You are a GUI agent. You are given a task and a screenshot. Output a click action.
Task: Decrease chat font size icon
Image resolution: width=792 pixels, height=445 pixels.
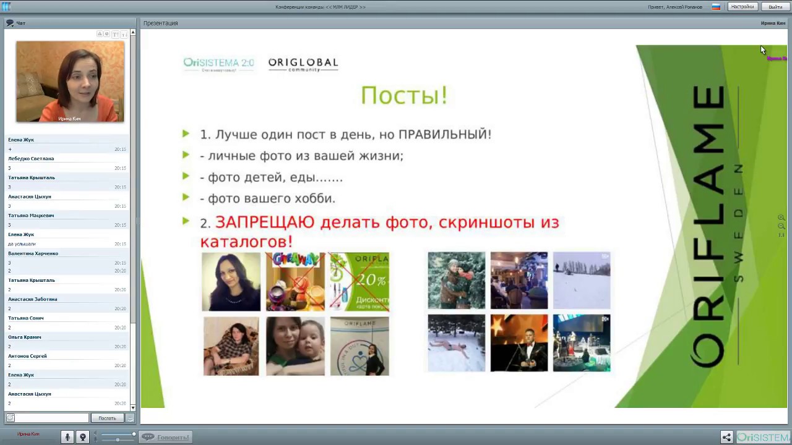[x=123, y=35]
